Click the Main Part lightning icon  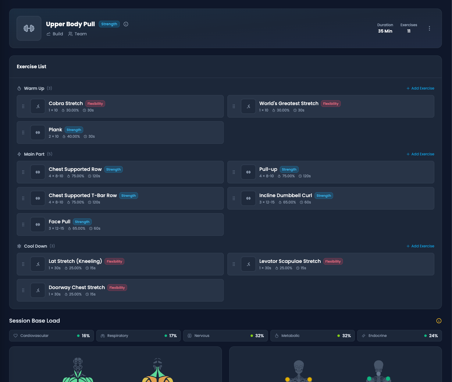pos(19,154)
